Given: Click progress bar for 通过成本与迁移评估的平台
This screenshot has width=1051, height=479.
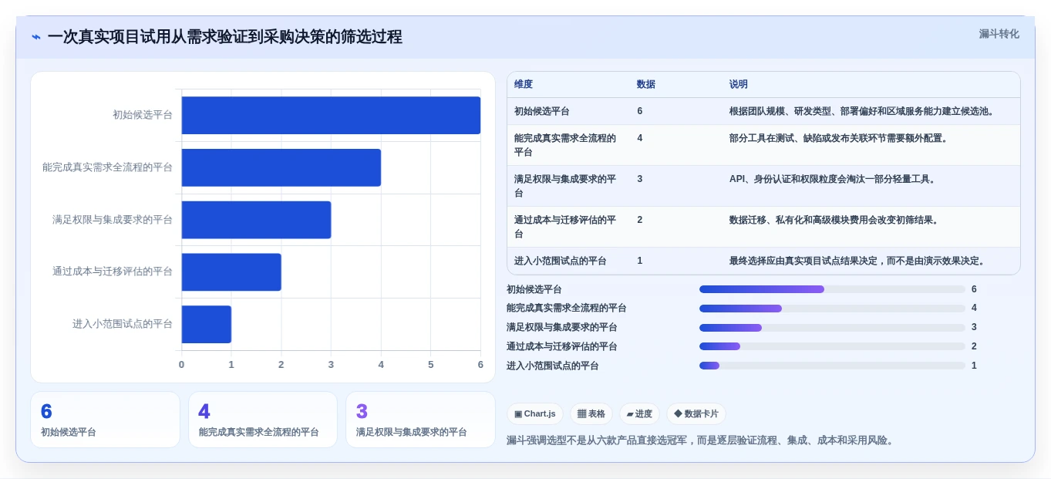Looking at the screenshot, I should [832, 346].
